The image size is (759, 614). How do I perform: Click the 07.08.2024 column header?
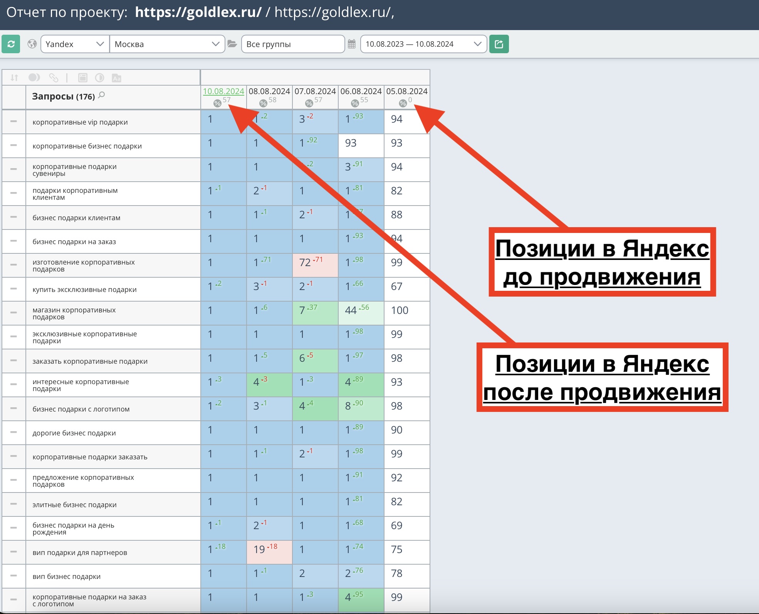[315, 91]
